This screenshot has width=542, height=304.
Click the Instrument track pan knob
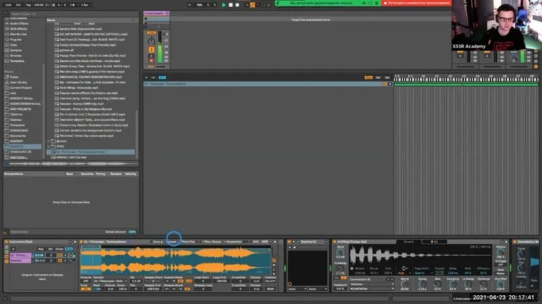(x=151, y=41)
